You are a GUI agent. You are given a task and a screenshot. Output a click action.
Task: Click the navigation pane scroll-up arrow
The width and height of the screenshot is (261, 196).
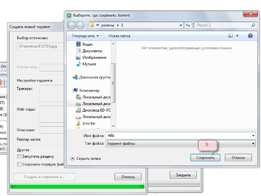point(113,44)
